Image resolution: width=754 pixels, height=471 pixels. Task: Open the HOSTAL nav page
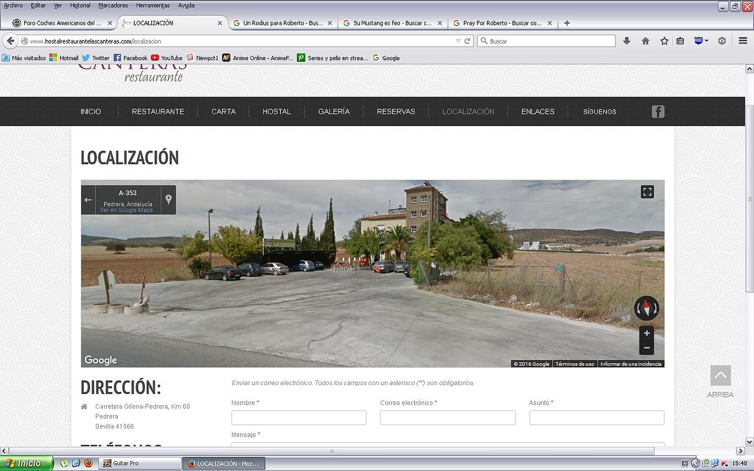coord(277,111)
